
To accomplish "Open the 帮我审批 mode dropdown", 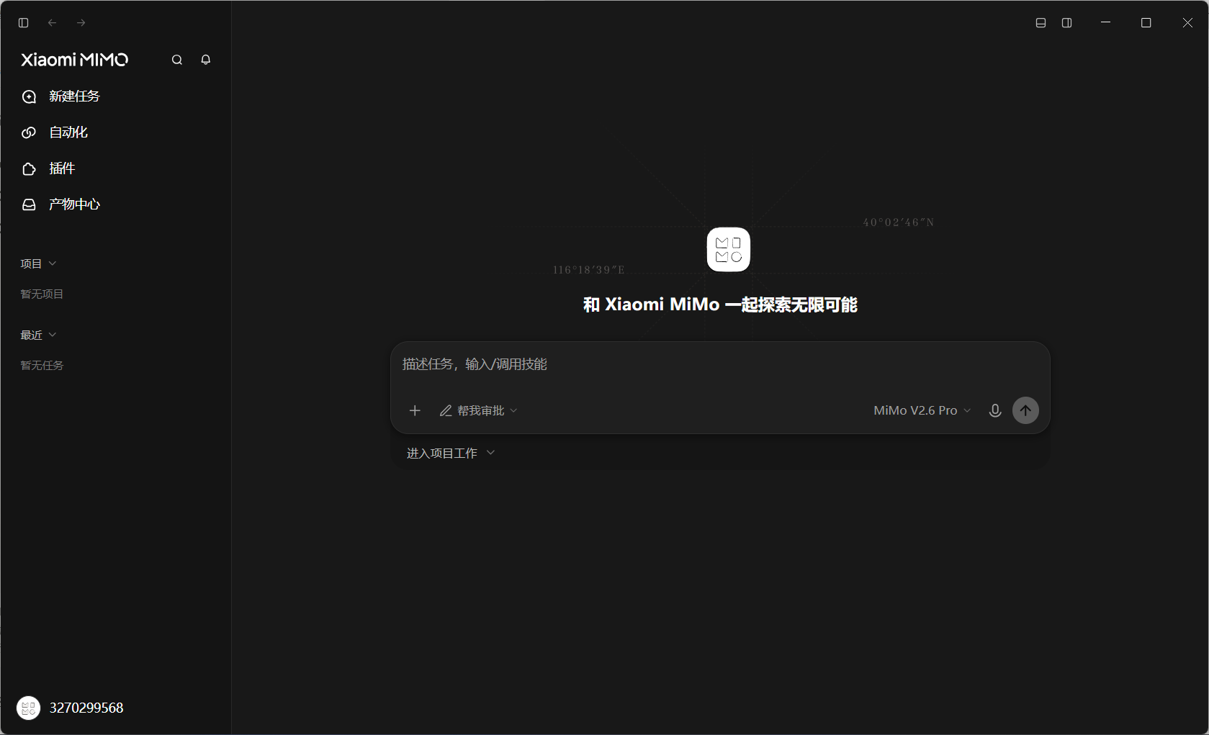I will (478, 410).
